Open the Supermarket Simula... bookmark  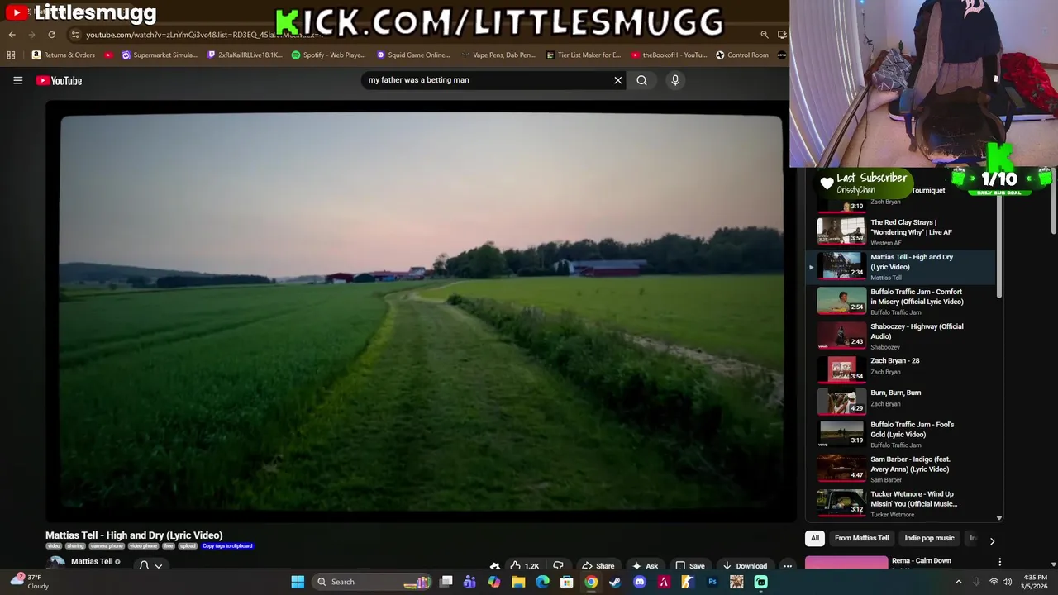160,55
